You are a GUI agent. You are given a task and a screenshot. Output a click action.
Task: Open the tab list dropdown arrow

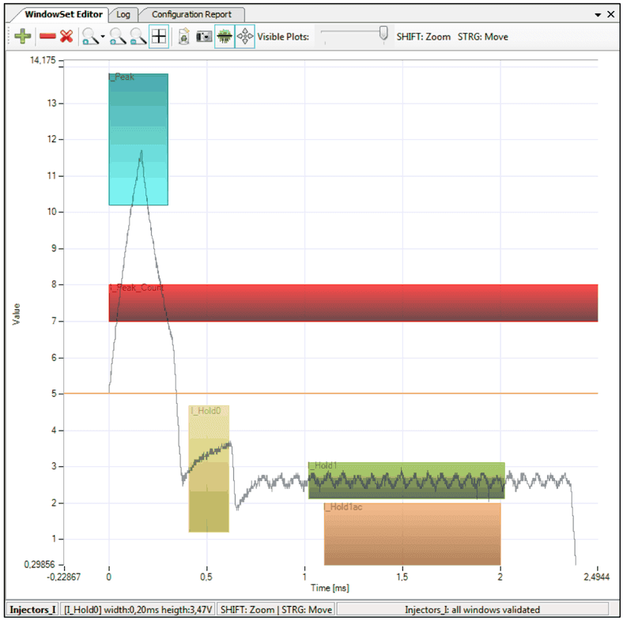598,15
